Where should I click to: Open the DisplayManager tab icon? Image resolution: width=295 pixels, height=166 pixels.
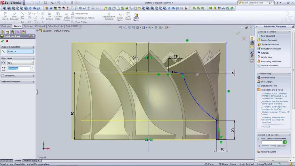pos(23,32)
